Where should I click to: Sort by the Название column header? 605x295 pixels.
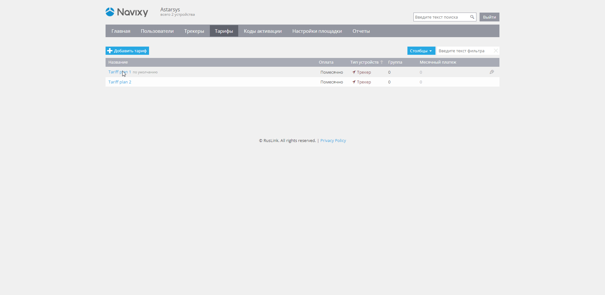tap(118, 62)
